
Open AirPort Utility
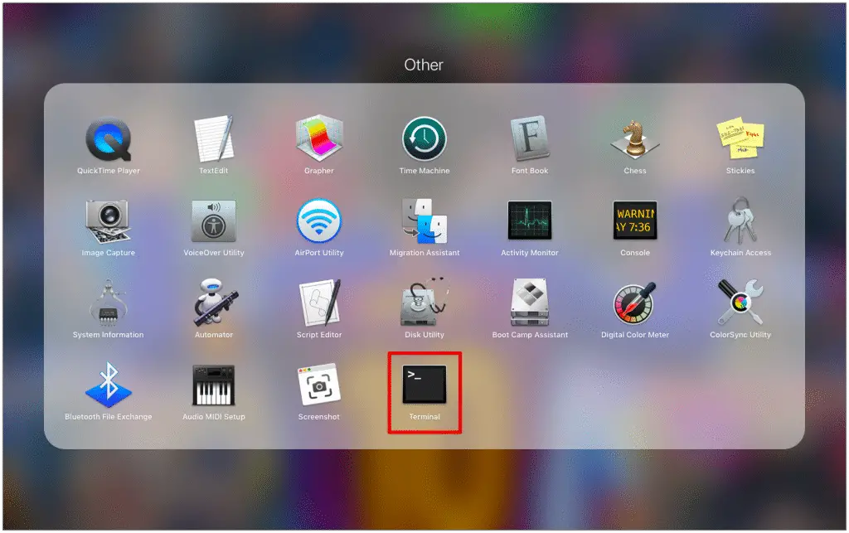click(318, 222)
